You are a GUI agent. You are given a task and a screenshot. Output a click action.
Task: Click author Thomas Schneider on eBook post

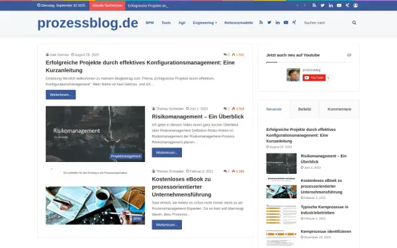tap(169, 171)
